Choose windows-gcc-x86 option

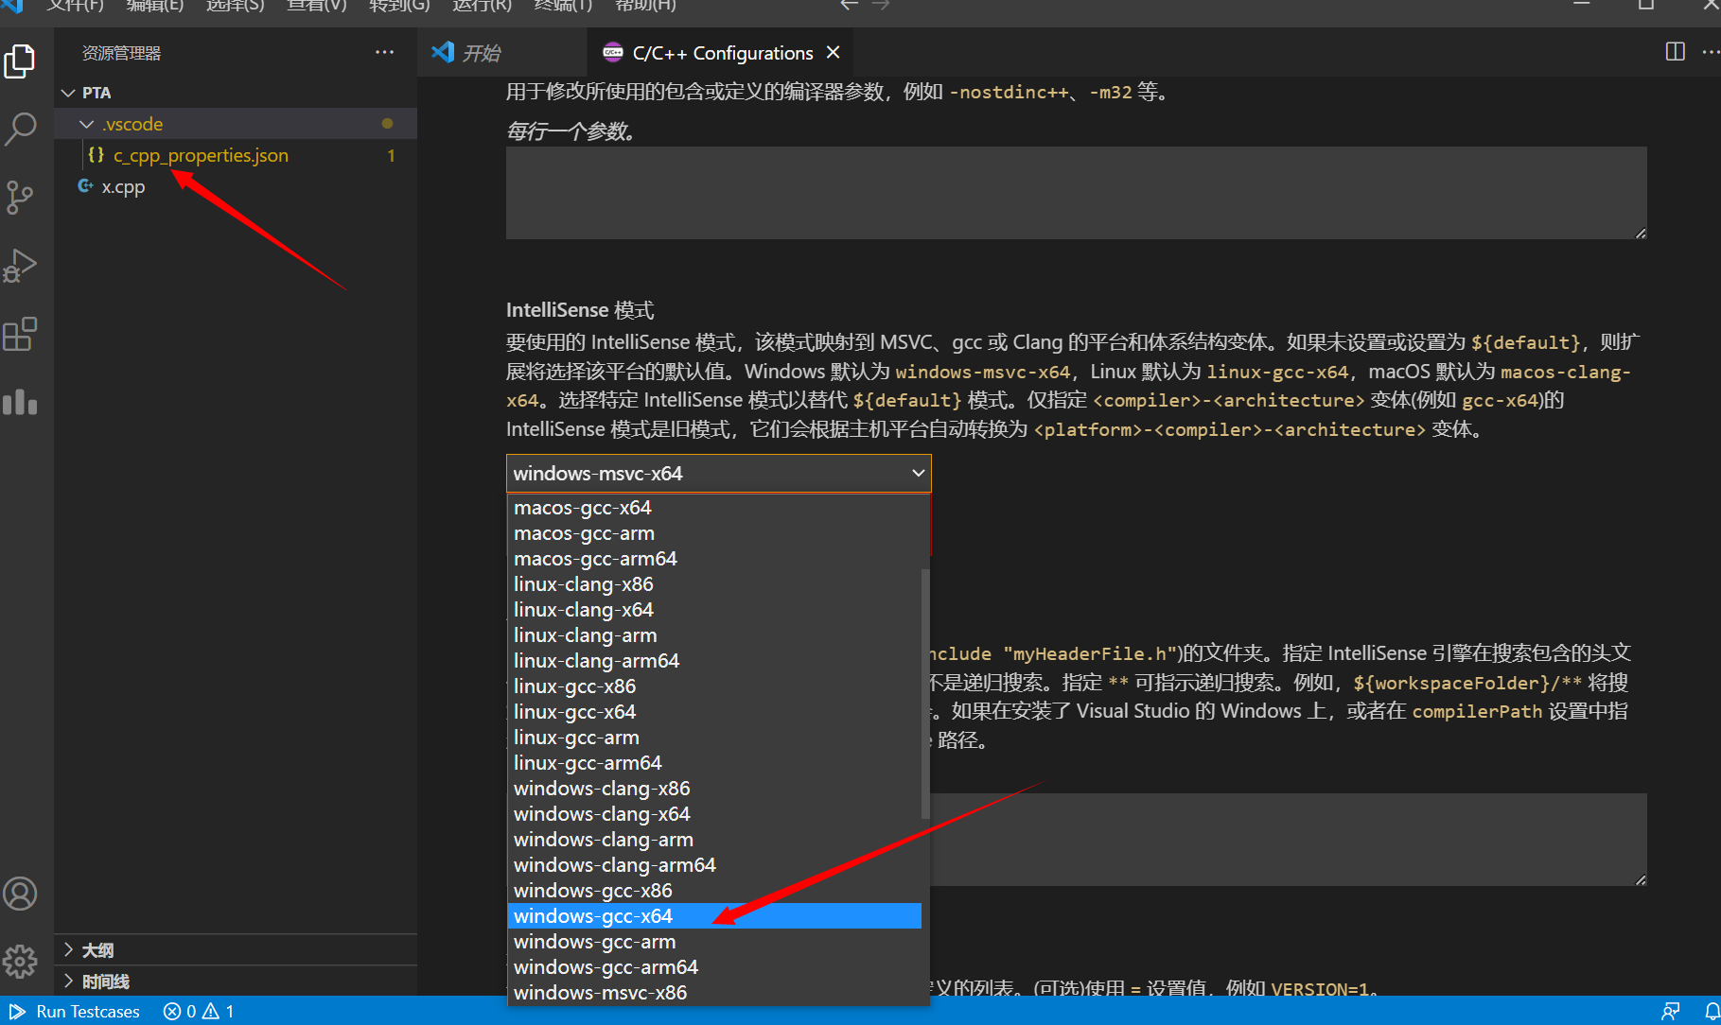tap(714, 891)
